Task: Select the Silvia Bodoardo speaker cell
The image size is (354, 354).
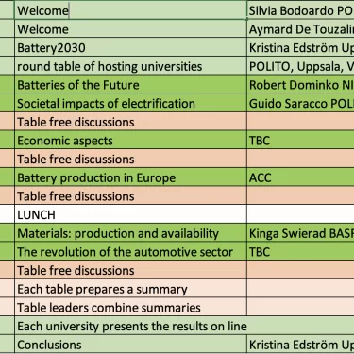Action: point(300,10)
